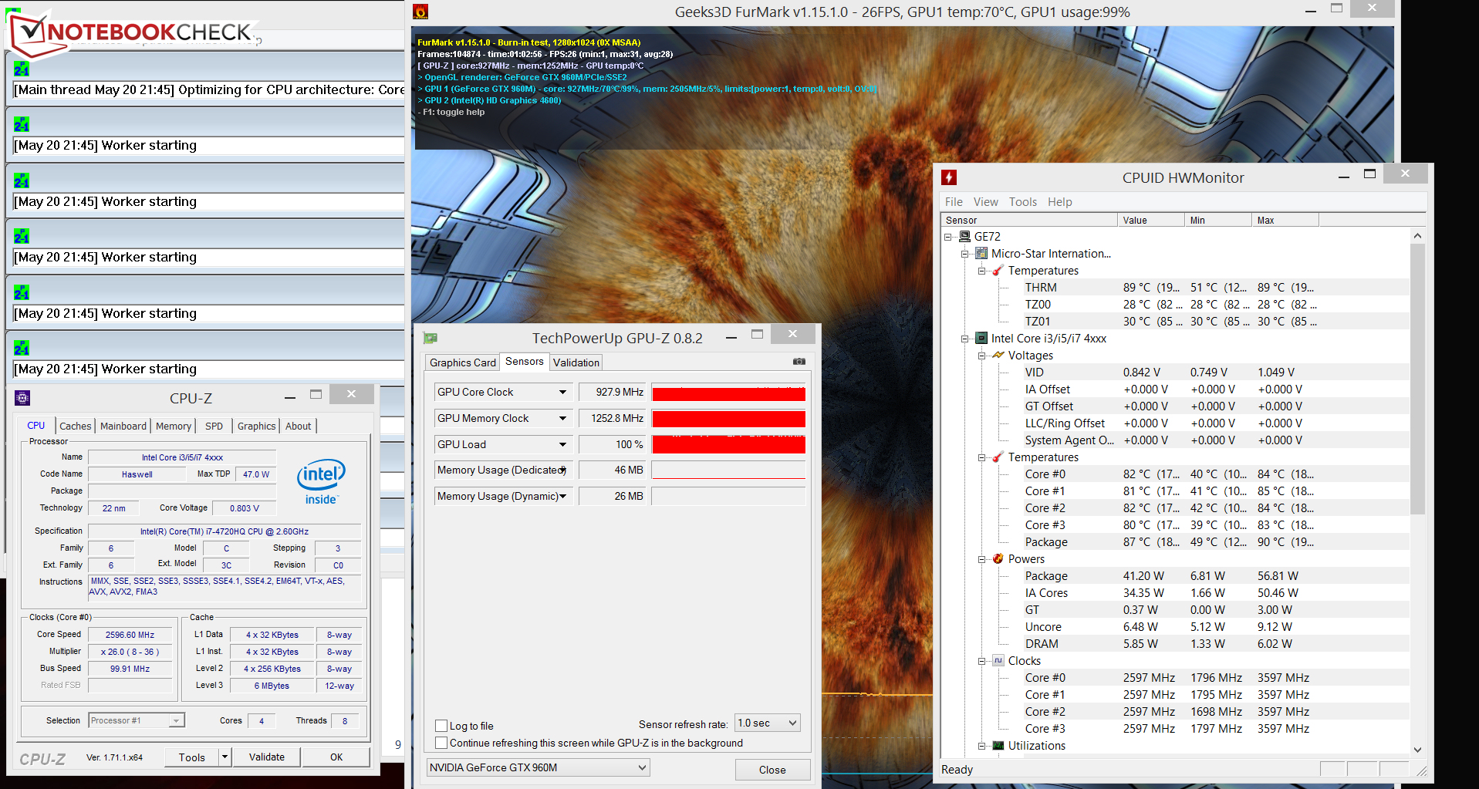Open the Tools menu in HWMonitor
The image size is (1479, 789).
point(1023,202)
